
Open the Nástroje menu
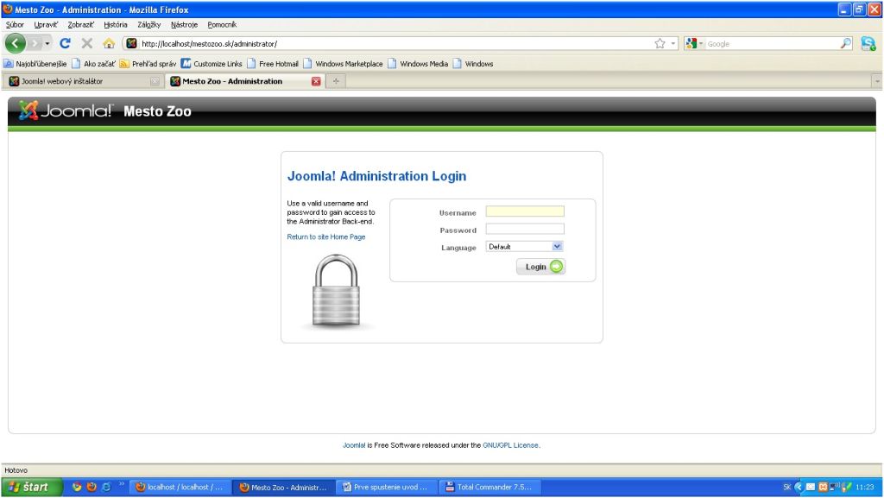(185, 25)
